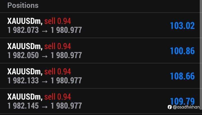Image resolution: width=202 pixels, height=115 pixels.
Task: Click current price 1 980.977 in the first position
Action: 66,30
